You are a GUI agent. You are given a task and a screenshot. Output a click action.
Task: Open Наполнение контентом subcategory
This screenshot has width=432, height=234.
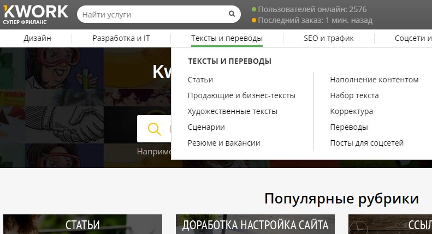pos(374,80)
